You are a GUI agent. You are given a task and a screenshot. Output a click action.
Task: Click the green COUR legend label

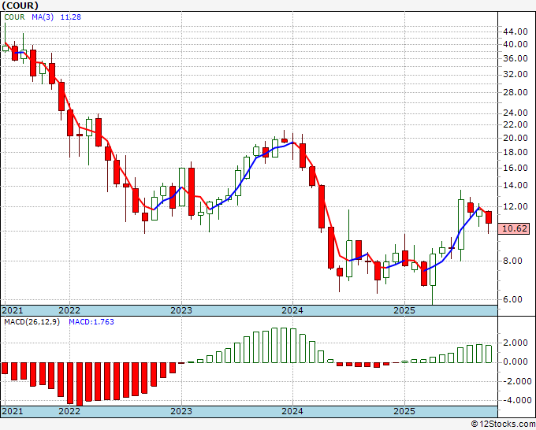(x=14, y=17)
